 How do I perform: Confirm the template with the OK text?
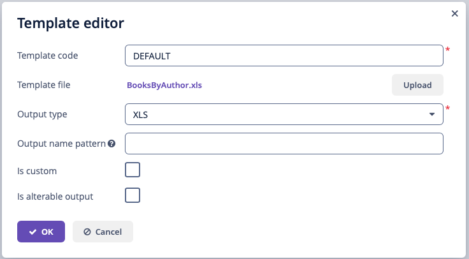point(47,232)
